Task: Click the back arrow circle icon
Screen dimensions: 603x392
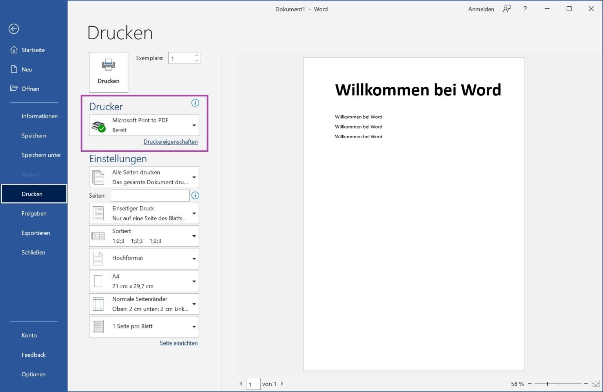Action: [14, 29]
